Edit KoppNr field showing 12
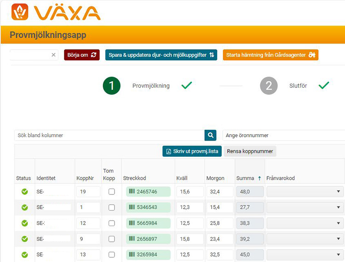Screen dimensions: 345x262 coord(88,223)
